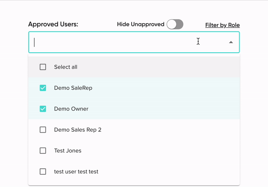Select the Demo SaleRep name in list
Screen dimensions: 268x187
click(x=73, y=88)
